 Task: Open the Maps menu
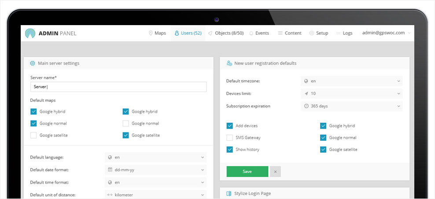(157, 33)
